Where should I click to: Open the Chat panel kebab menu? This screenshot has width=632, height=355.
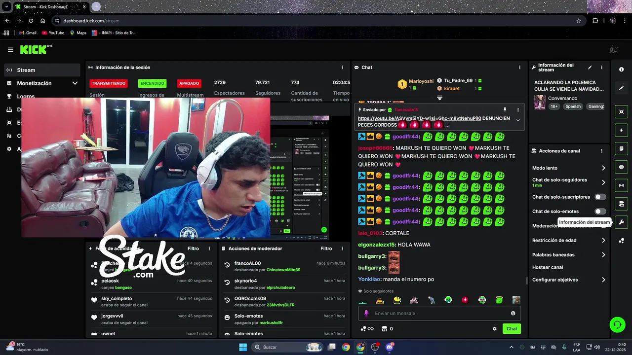click(519, 68)
